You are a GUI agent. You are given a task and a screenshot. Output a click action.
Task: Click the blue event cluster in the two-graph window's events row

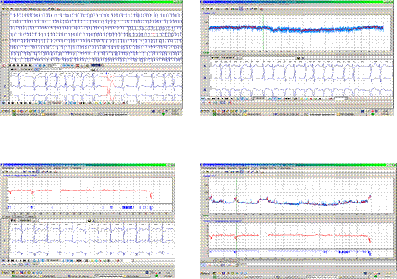pos(343,253)
